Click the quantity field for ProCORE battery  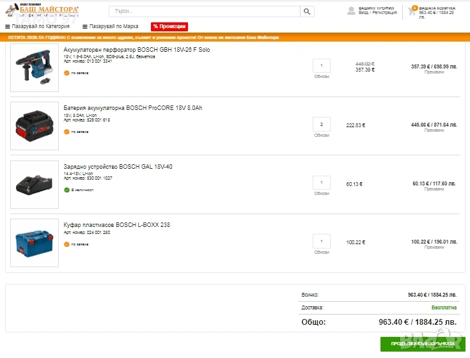pos(321,124)
